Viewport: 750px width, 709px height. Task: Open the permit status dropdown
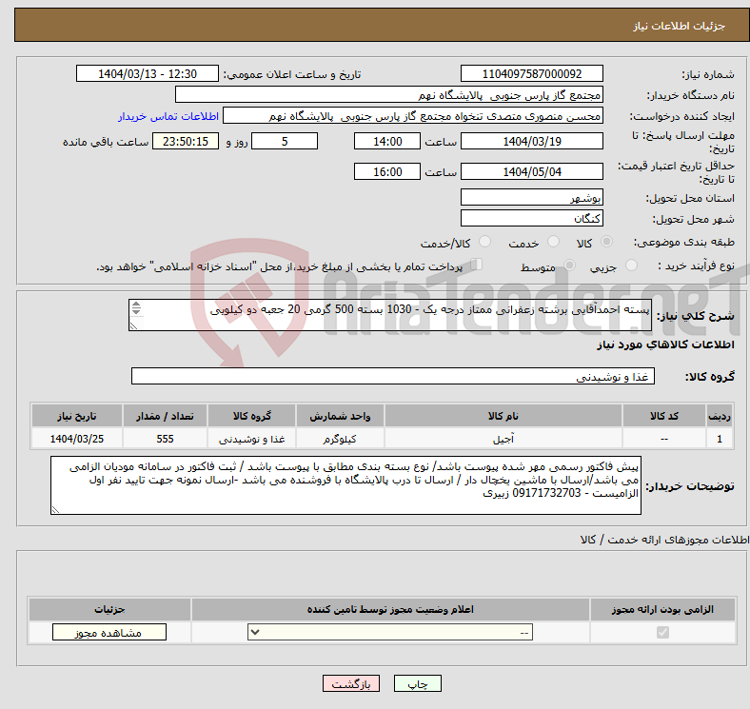pos(390,633)
